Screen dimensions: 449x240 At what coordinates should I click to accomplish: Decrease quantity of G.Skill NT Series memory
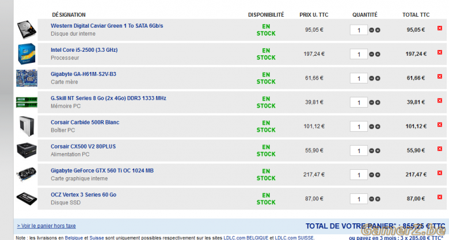click(x=371, y=102)
